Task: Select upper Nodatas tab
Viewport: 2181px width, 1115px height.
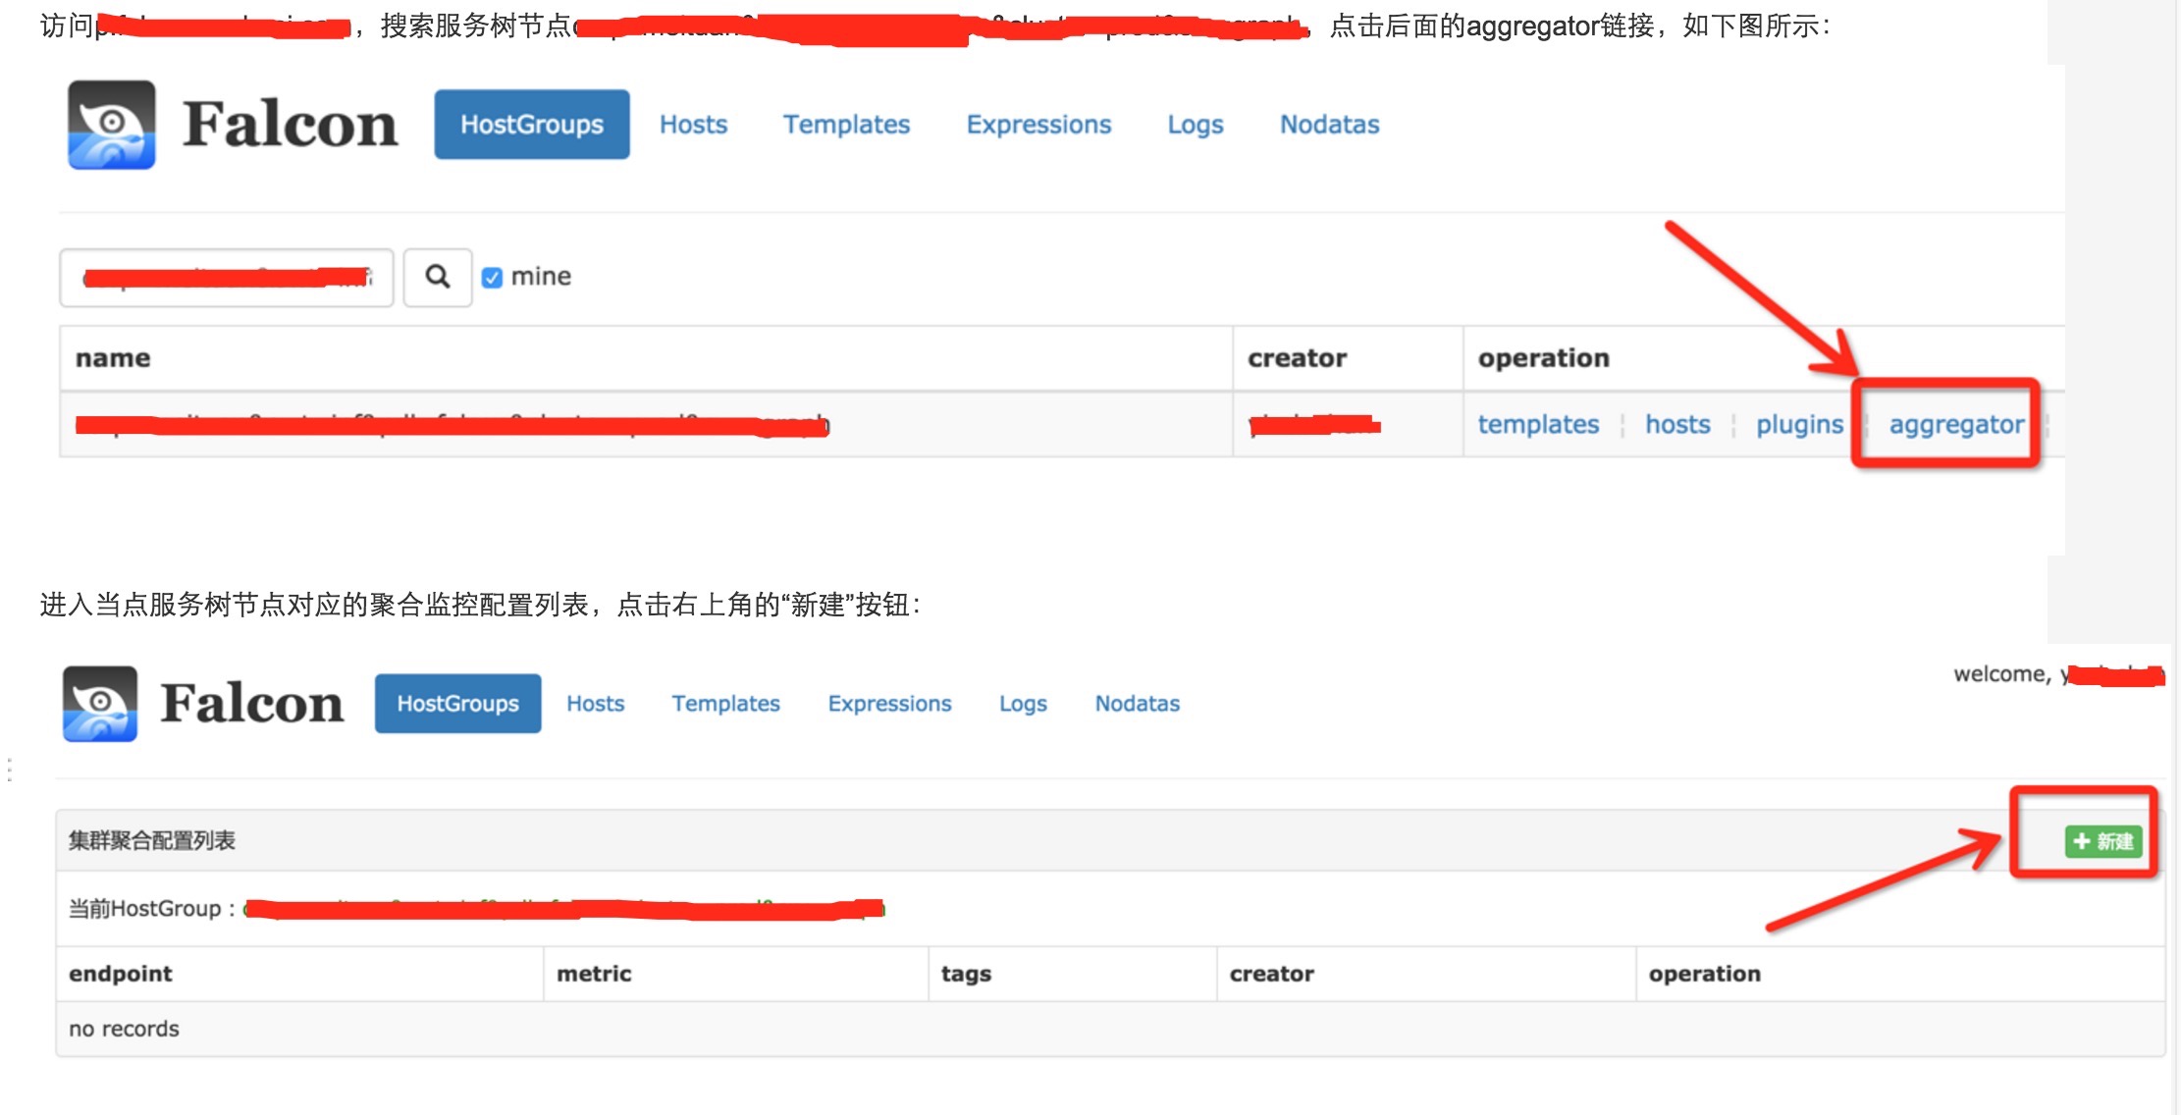Action: coord(1328,125)
